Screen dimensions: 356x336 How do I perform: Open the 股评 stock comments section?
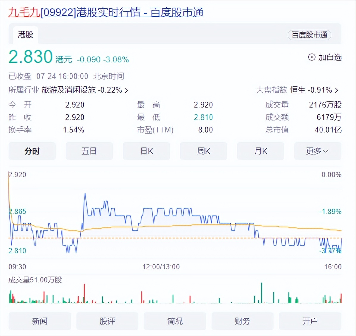107,321
